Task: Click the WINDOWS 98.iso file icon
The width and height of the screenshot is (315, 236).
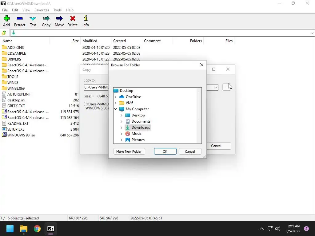Action: (x=4, y=135)
